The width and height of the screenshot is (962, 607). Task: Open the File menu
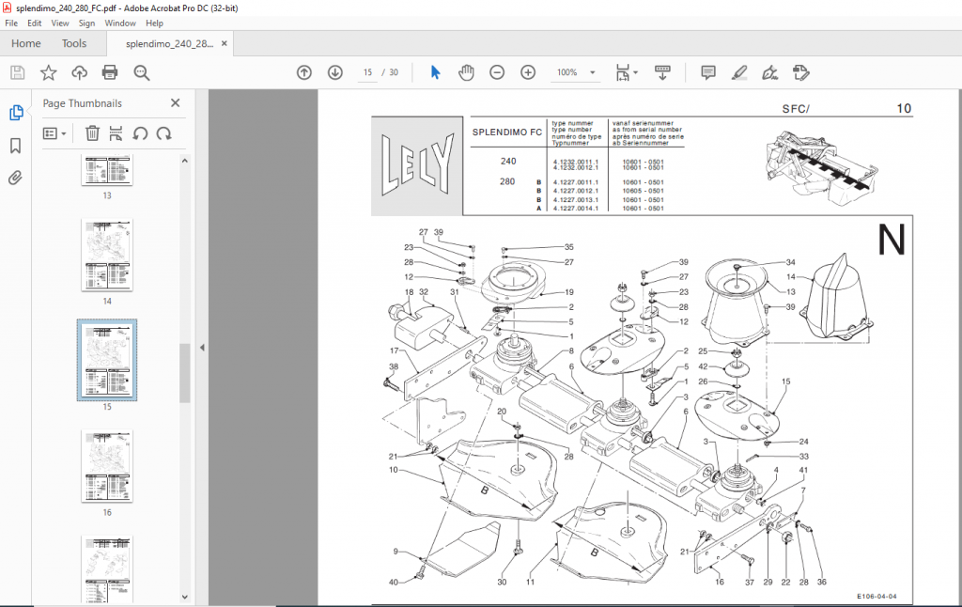[11, 23]
